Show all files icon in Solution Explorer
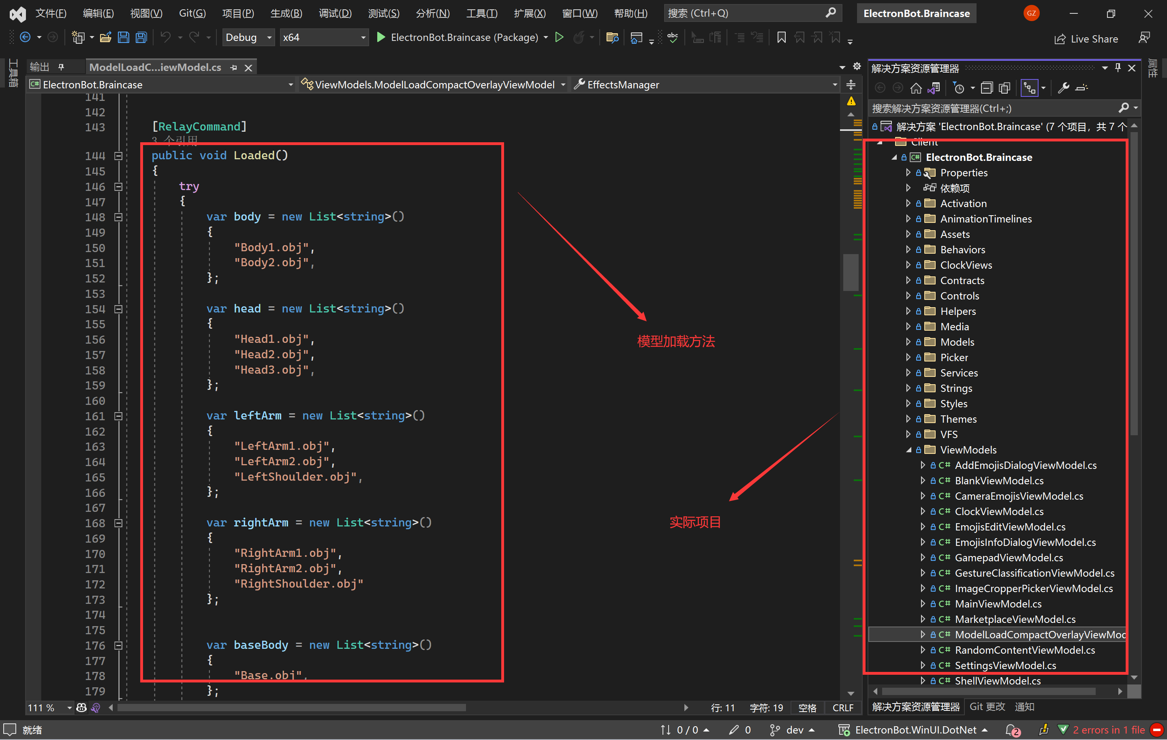This screenshot has height=740, width=1167. pos(1005,88)
